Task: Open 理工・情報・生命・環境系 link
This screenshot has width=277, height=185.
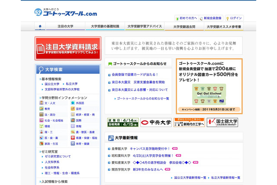Action: pos(62,173)
